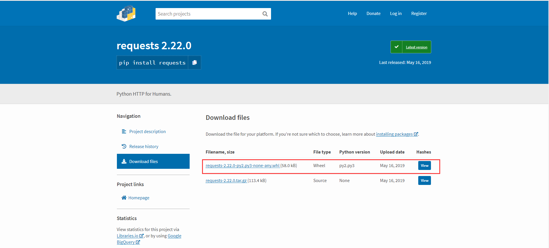Click external-link icon next to BigQuery
549x248 pixels.
tap(138, 242)
